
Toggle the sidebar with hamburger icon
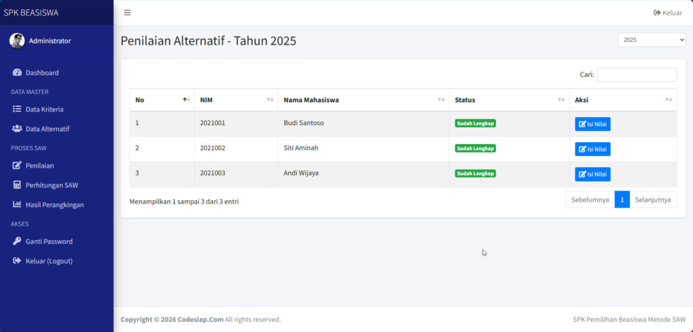127,12
